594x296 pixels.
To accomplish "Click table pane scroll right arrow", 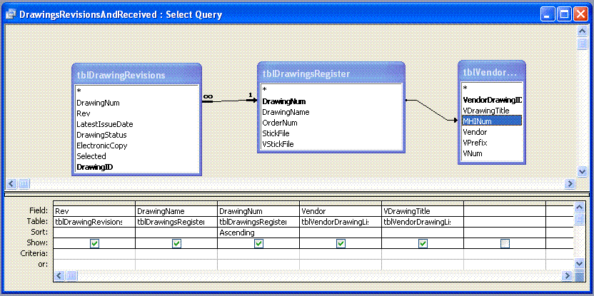I will tap(570, 184).
